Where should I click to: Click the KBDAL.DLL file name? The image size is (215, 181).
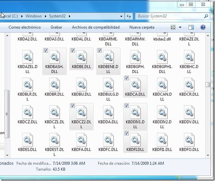(x=81, y=39)
